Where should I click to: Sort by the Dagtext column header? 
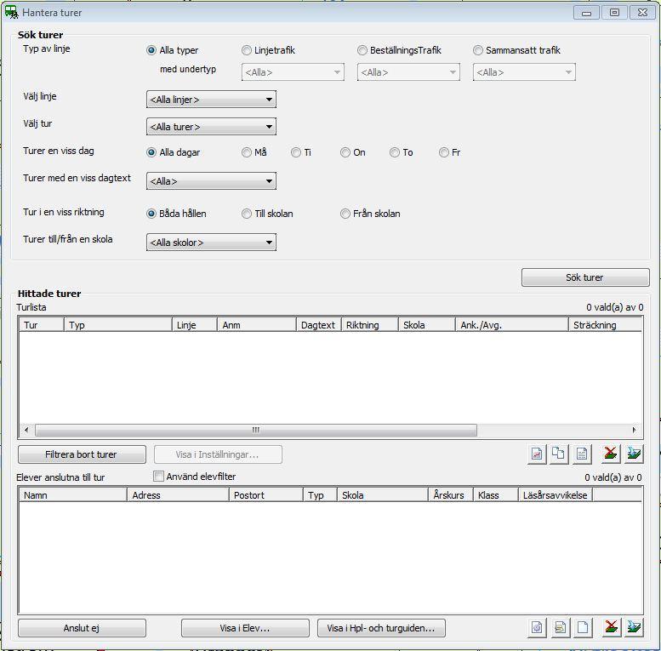click(319, 325)
